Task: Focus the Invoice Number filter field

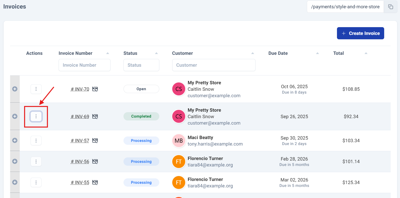Action: tap(85, 65)
